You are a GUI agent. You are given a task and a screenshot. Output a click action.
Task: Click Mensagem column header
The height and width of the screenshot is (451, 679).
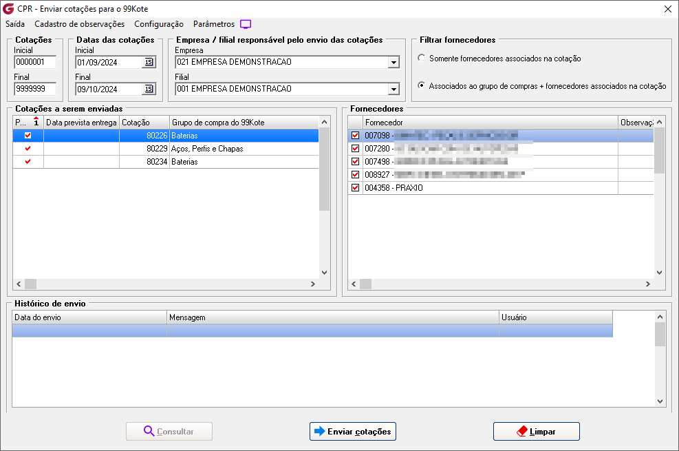click(x=333, y=317)
